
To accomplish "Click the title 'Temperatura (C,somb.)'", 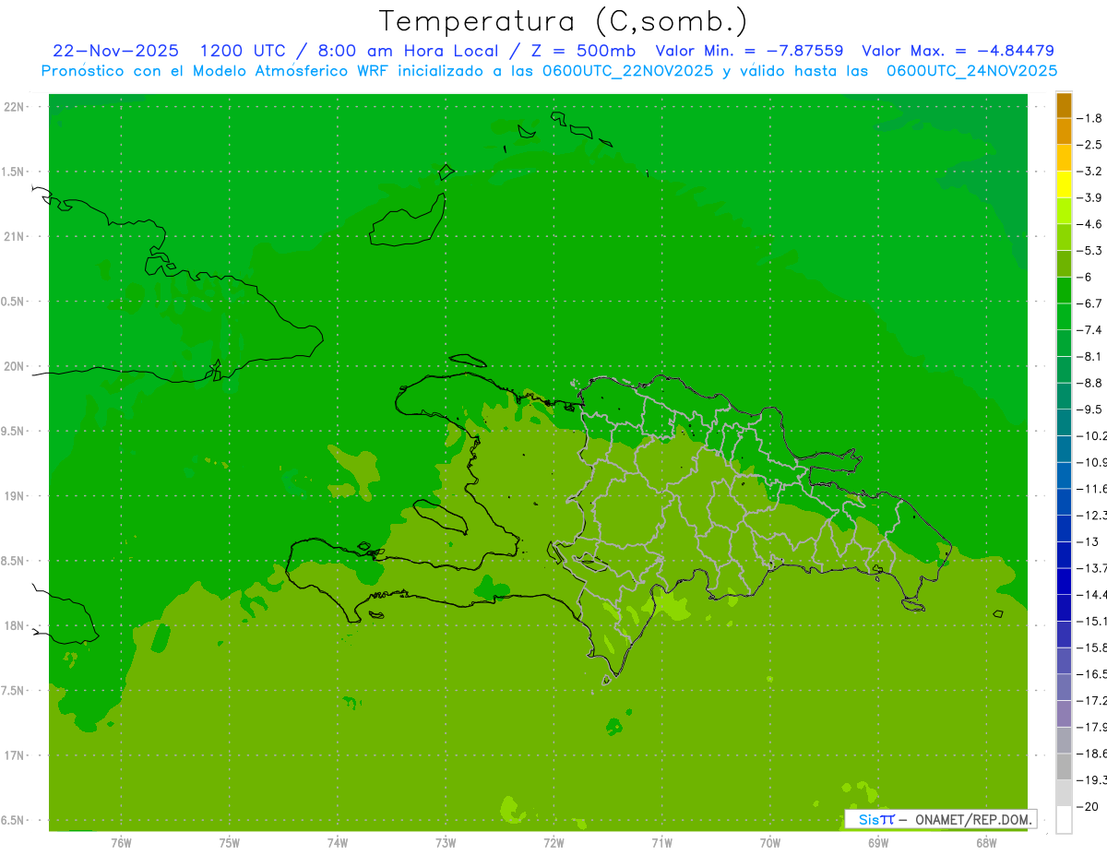I will tap(564, 21).
